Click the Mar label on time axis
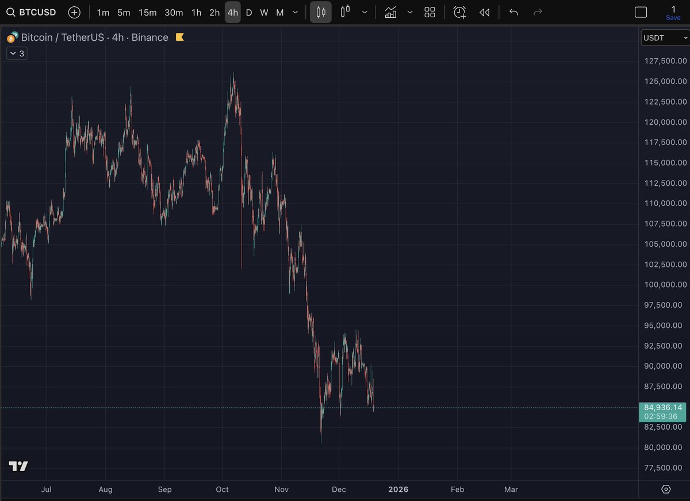Viewport: 690px width, 501px height. (511, 489)
